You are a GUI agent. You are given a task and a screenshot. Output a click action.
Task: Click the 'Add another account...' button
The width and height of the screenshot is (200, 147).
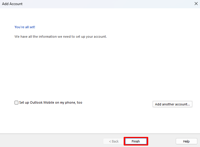pos(172,104)
